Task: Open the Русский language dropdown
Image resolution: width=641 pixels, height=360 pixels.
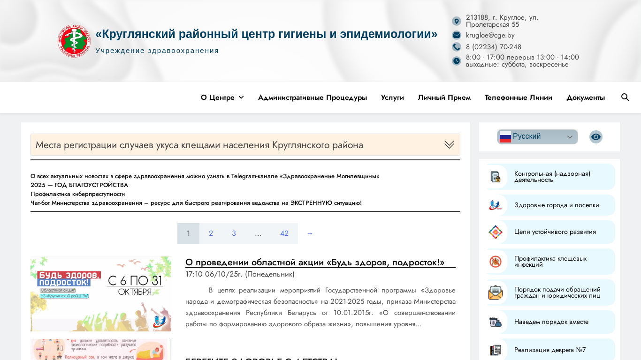Action: point(537,137)
